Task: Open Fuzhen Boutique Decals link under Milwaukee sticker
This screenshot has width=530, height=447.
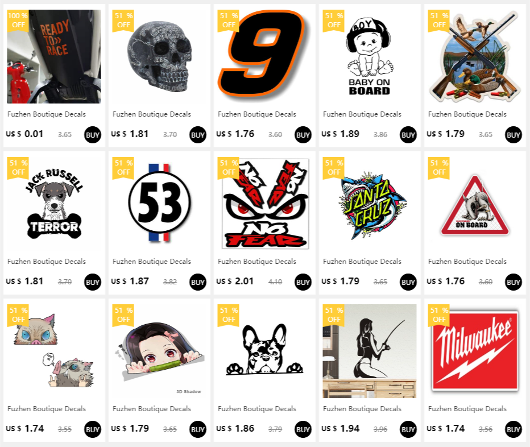Action: 467,409
